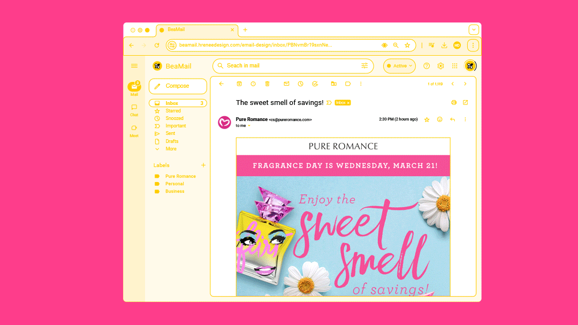Add this email to tasks
The height and width of the screenshot is (325, 578).
point(315,84)
